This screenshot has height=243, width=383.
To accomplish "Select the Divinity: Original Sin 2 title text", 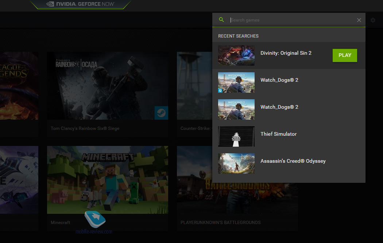I will pos(286,53).
